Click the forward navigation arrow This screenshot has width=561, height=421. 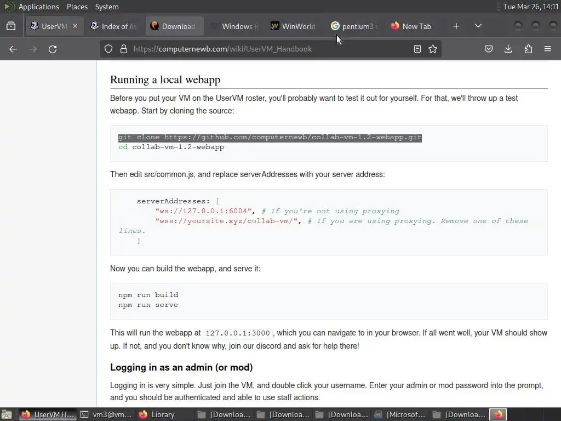coord(33,49)
